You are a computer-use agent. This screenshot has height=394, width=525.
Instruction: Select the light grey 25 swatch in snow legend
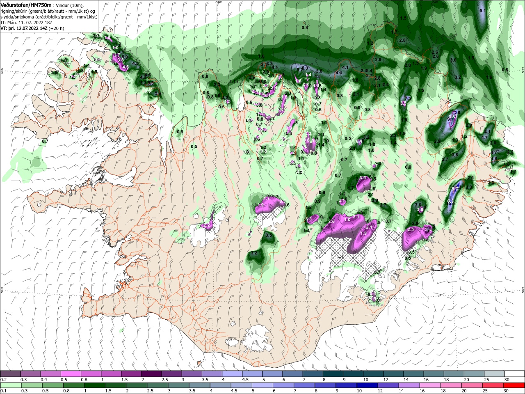click(x=494, y=374)
